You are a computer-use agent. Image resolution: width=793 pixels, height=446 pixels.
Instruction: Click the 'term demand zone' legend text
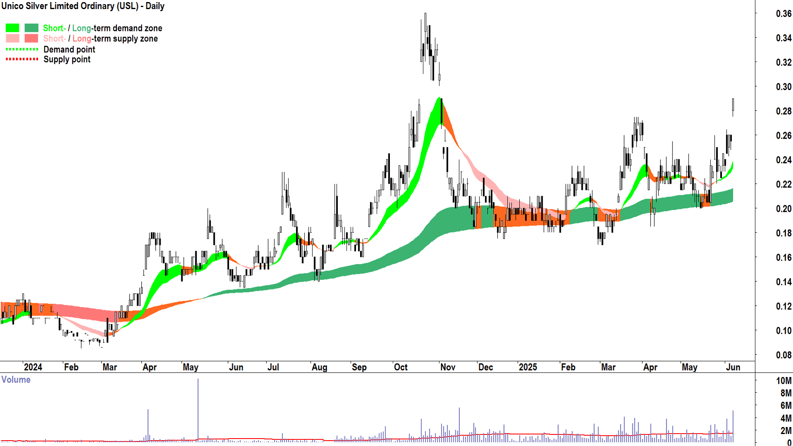(128, 28)
